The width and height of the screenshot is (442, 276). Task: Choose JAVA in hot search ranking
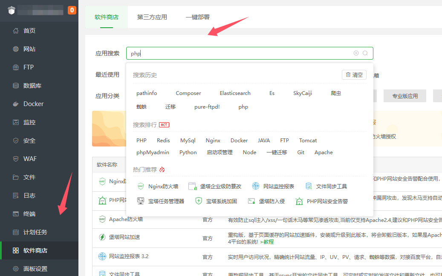[263, 140]
